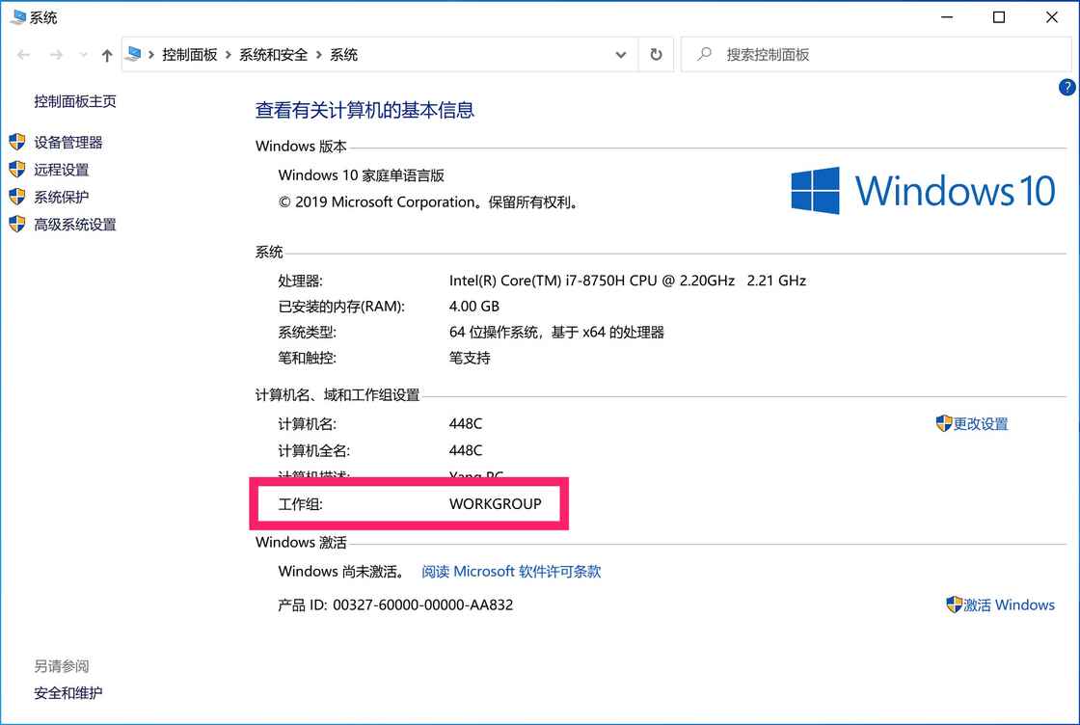This screenshot has height=725, width=1080.
Task: Click the search magnifier icon
Action: [704, 54]
